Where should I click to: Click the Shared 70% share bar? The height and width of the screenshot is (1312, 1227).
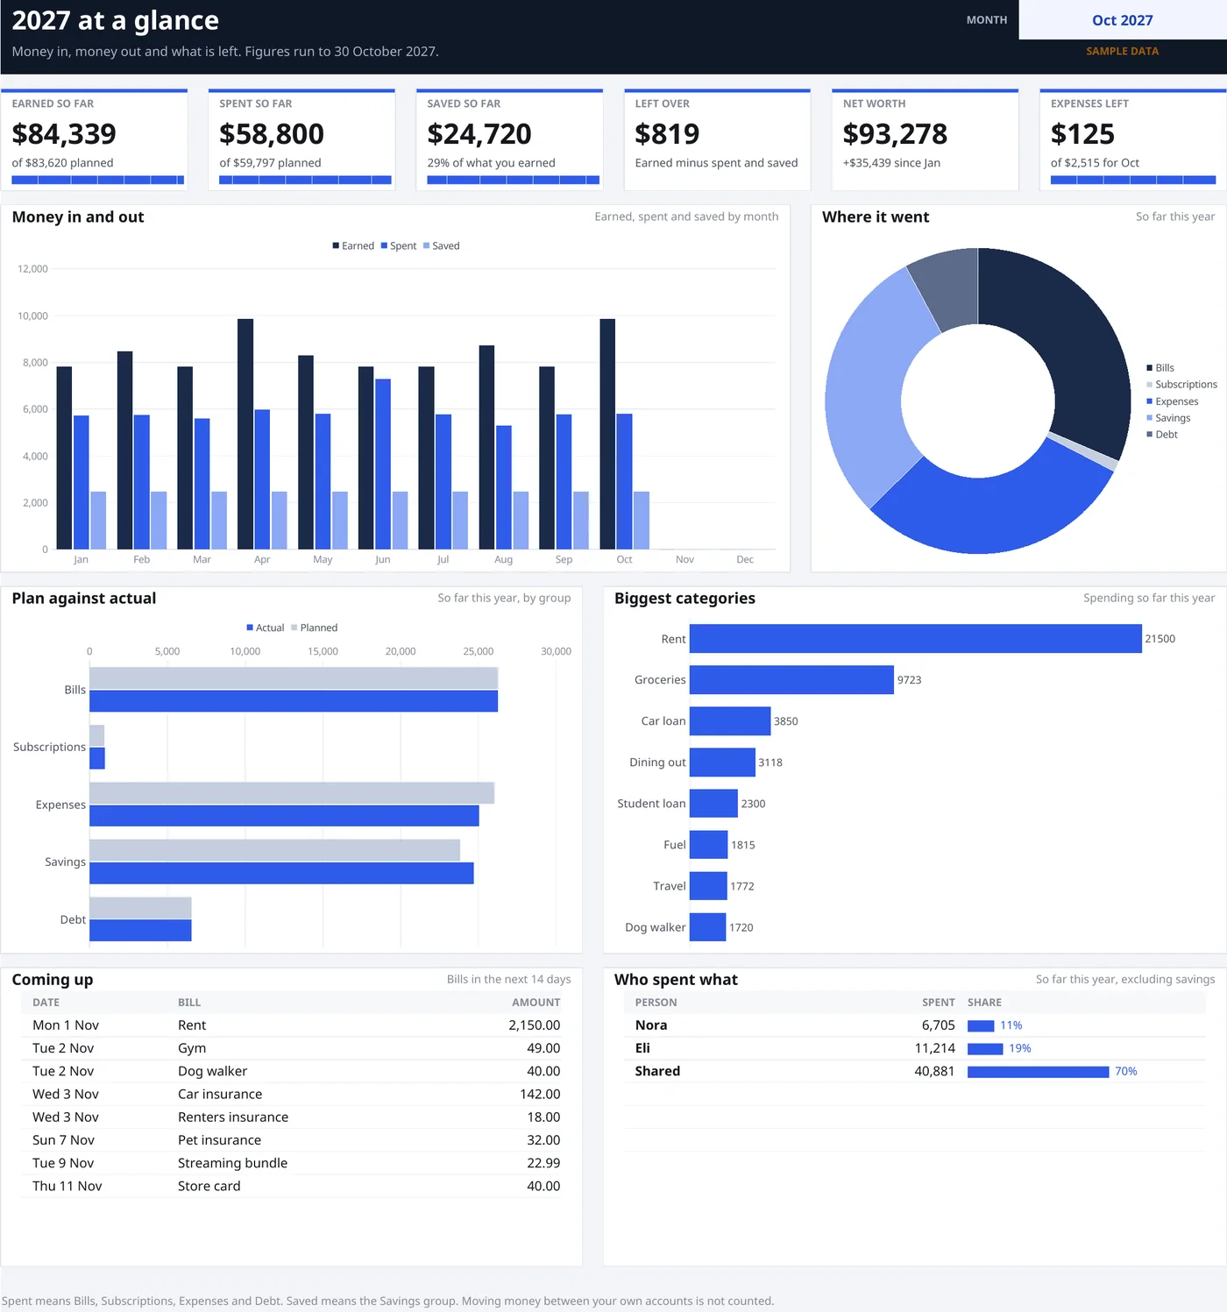coord(1039,1072)
